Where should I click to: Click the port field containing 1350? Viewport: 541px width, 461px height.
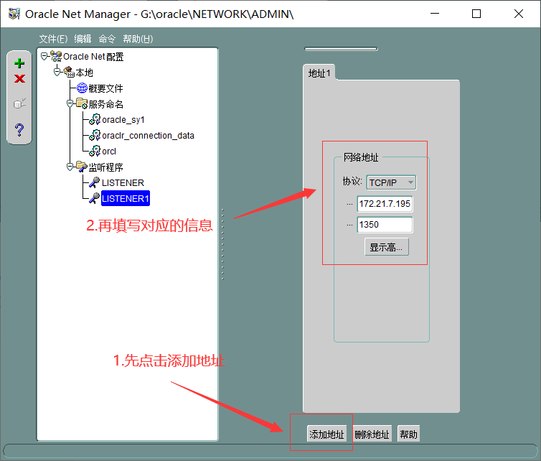tap(385, 225)
